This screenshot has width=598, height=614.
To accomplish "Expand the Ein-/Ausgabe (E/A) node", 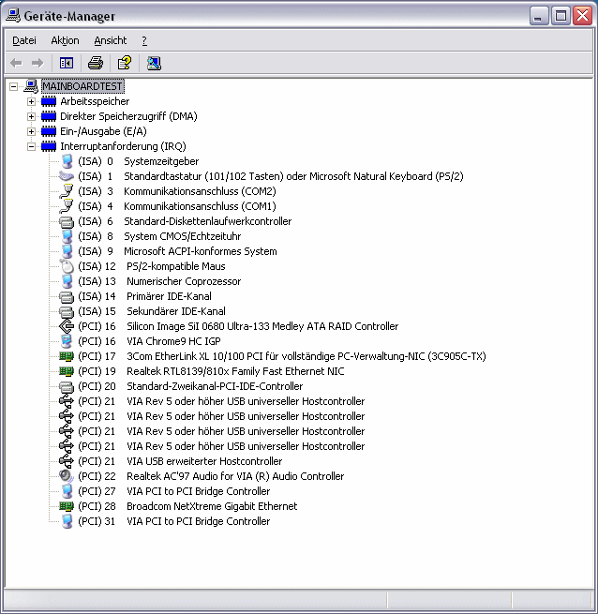I will point(31,131).
